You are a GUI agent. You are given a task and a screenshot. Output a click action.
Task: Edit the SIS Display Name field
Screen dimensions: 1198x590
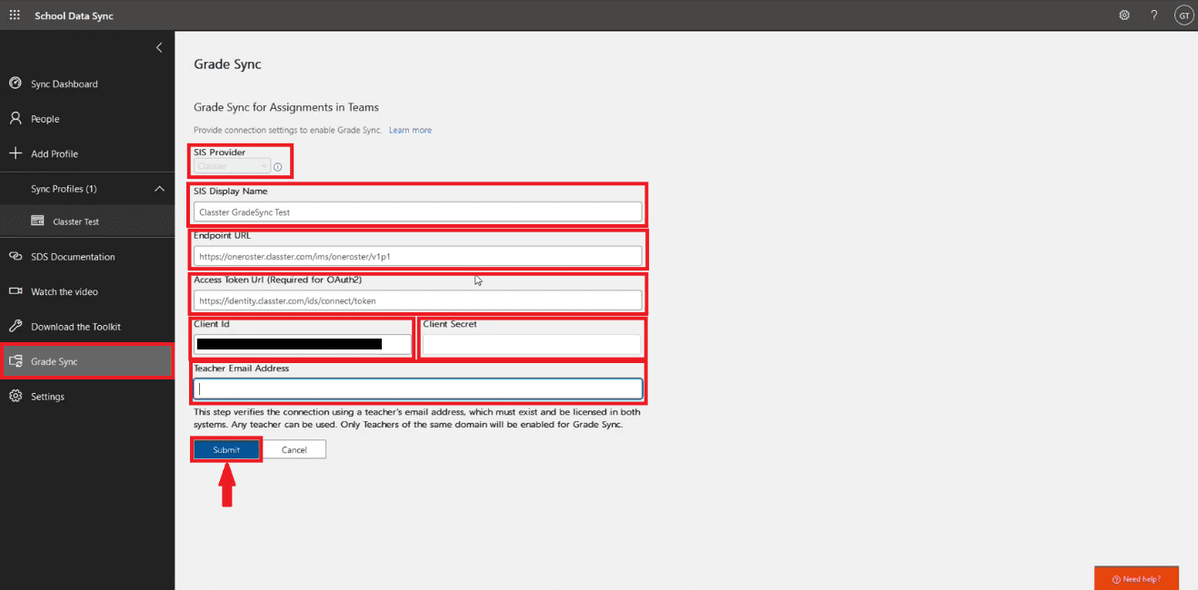pyautogui.click(x=417, y=211)
